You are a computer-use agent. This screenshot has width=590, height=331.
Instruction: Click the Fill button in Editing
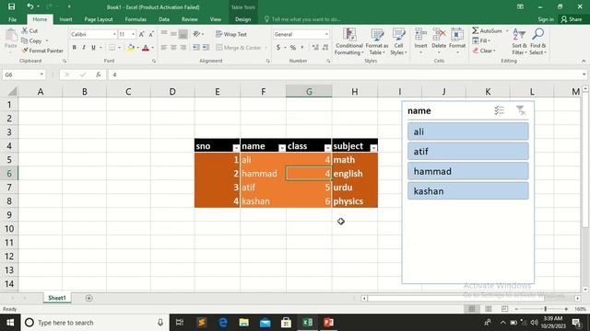481,40
